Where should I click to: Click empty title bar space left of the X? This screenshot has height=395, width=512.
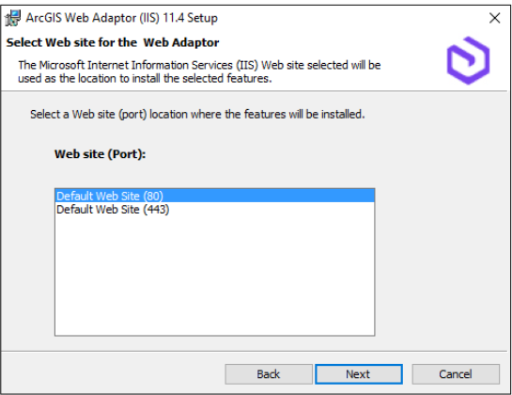click(352, 18)
